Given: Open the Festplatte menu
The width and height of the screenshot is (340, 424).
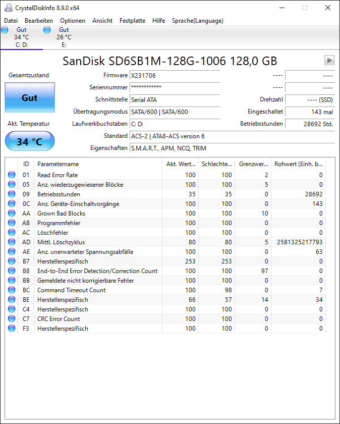Looking at the screenshot, I should coord(132,21).
